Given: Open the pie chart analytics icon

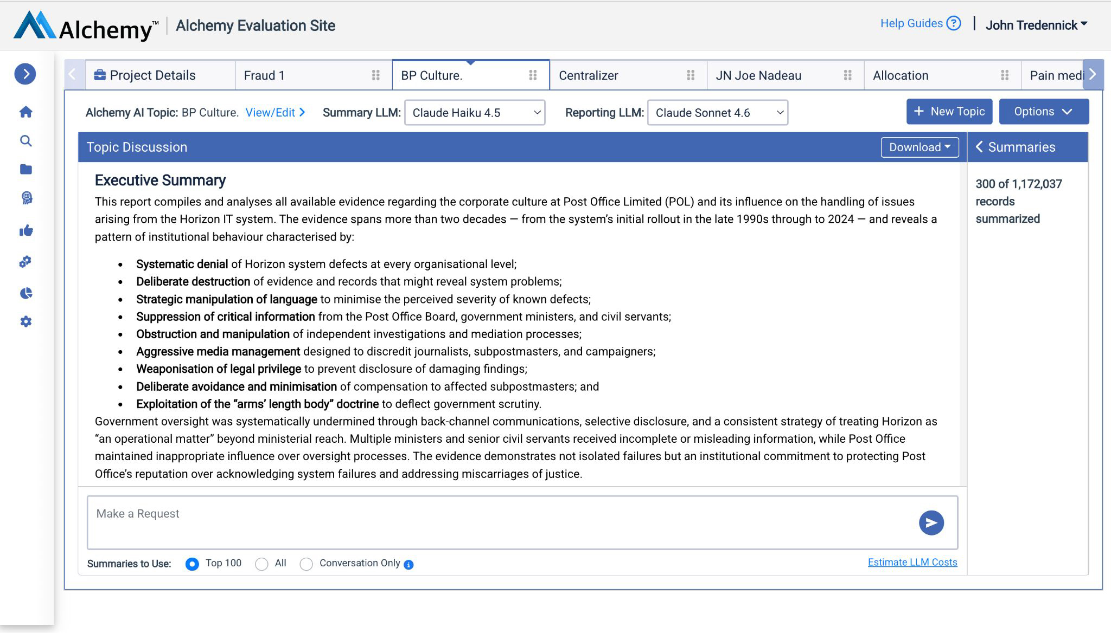Looking at the screenshot, I should (25, 293).
